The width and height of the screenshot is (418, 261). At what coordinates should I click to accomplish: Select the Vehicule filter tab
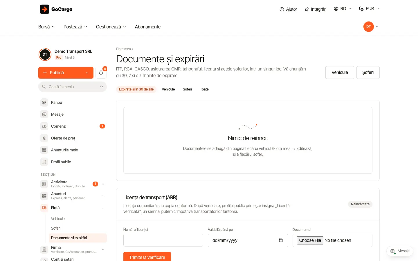coord(168,89)
